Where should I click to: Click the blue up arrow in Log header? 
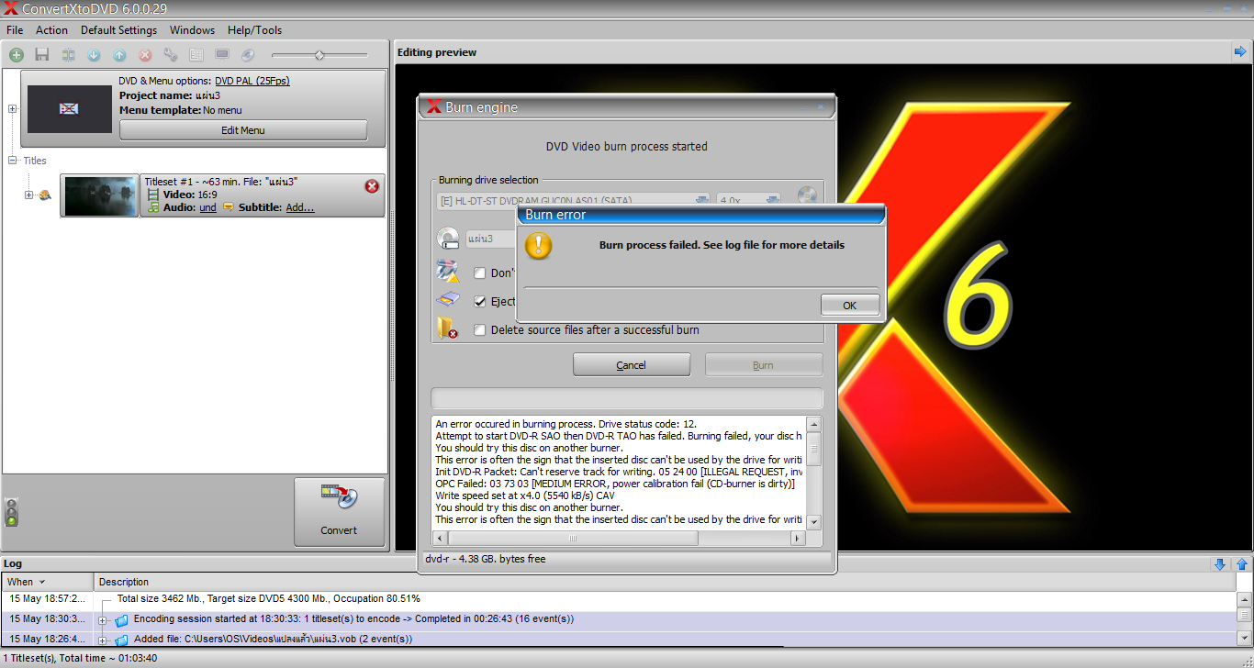1242,564
